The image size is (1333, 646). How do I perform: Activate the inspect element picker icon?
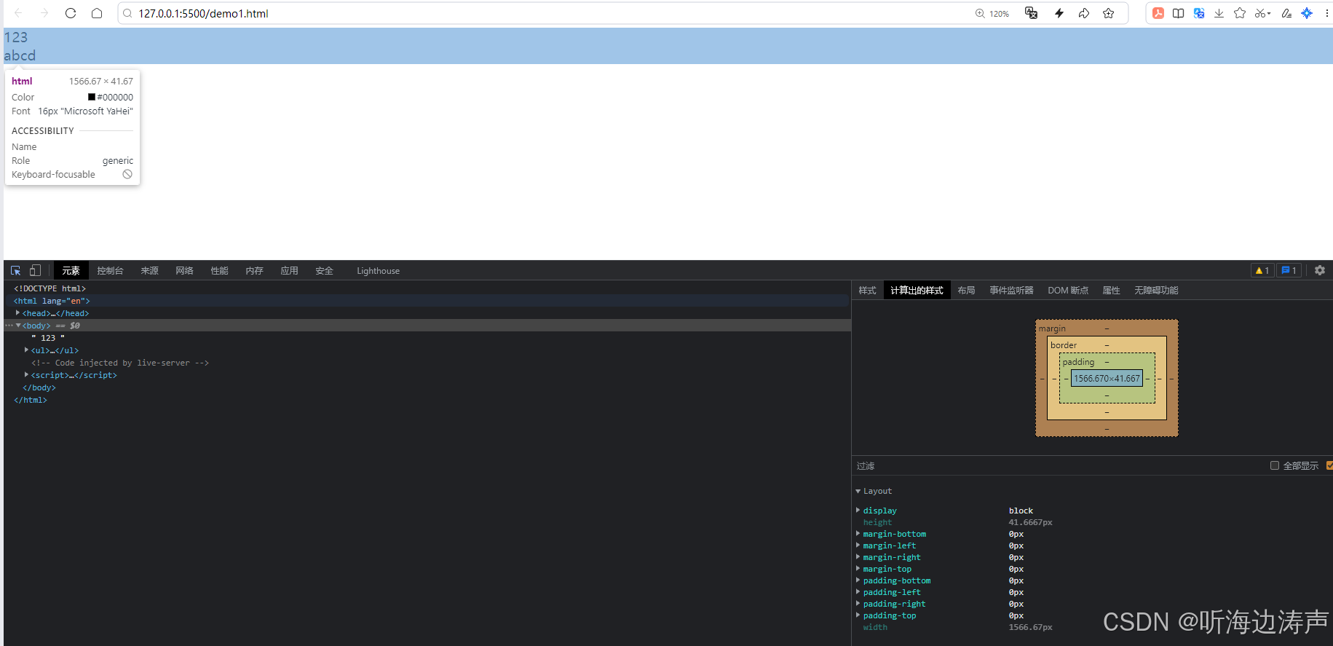(15, 271)
